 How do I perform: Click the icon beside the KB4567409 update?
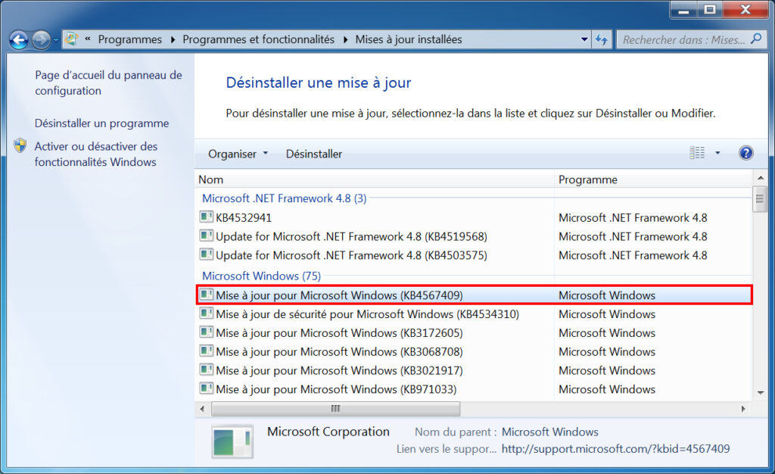click(206, 294)
